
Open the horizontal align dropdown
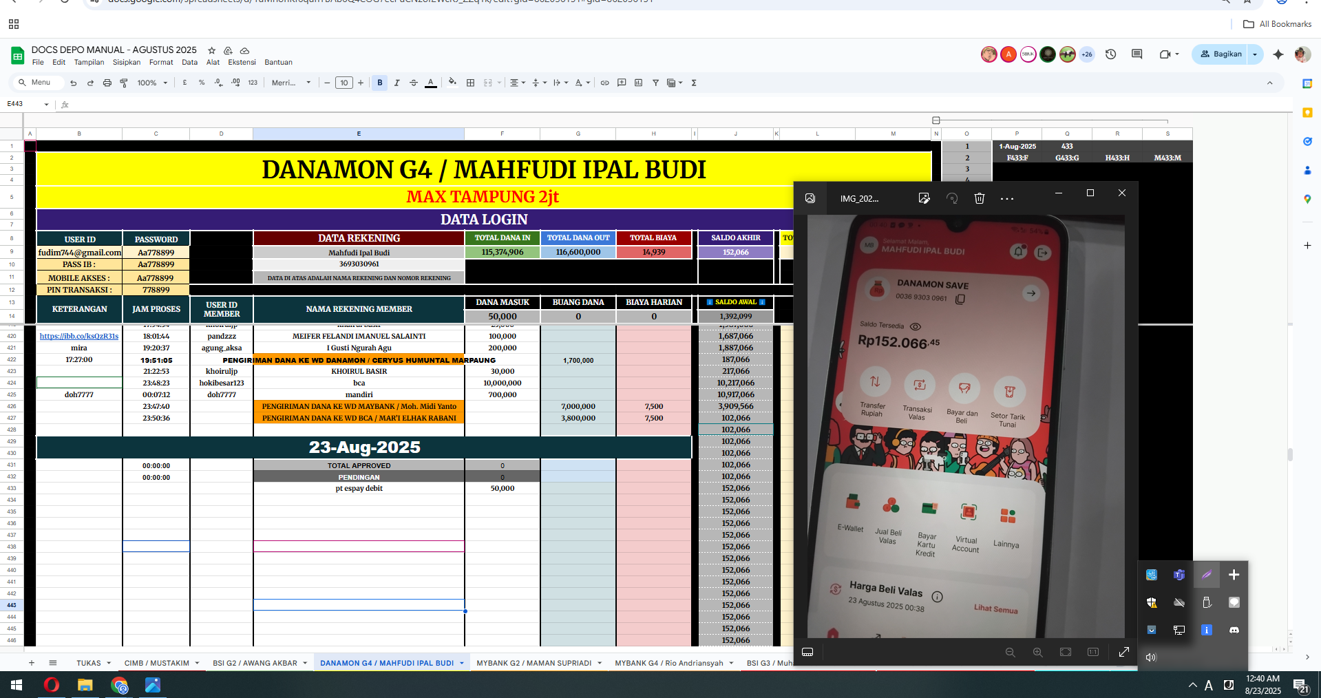518,83
